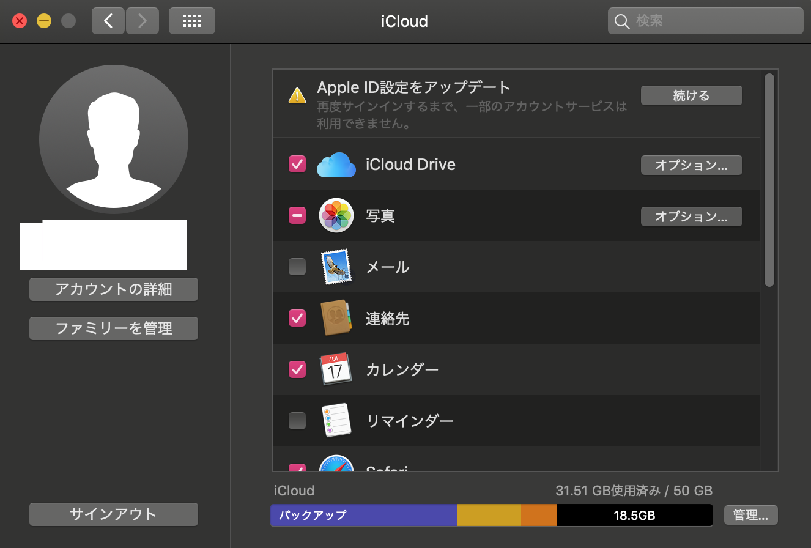Screen dimensions: 811x548
Task: Click the Reminders (リマインダー) list icon
Action: (336, 421)
